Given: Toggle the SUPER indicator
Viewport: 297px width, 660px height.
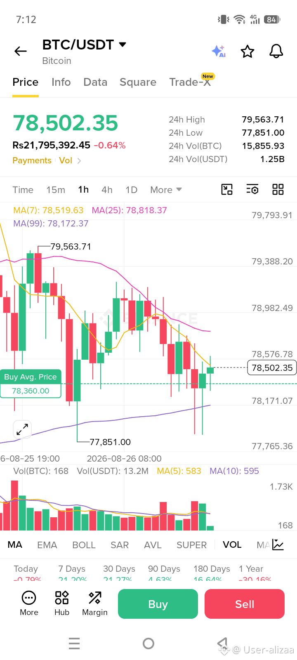Looking at the screenshot, I should [x=192, y=545].
